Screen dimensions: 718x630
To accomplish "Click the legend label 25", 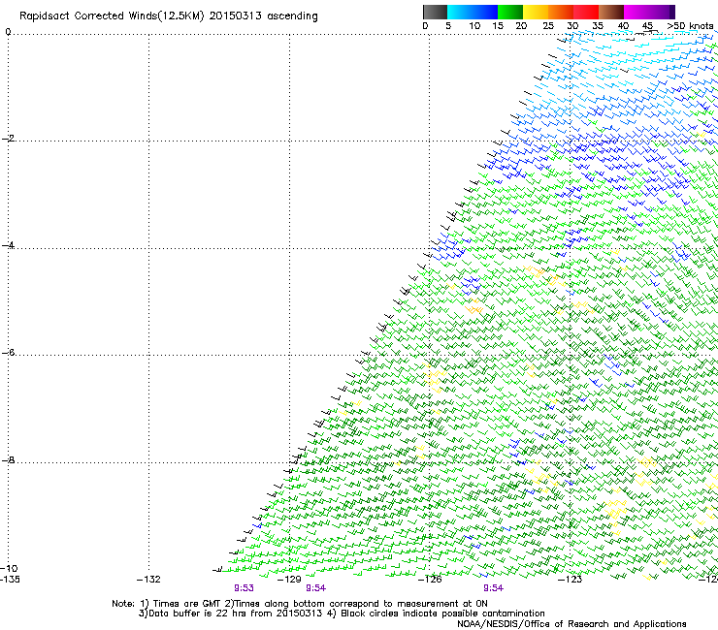I will pyautogui.click(x=548, y=26).
